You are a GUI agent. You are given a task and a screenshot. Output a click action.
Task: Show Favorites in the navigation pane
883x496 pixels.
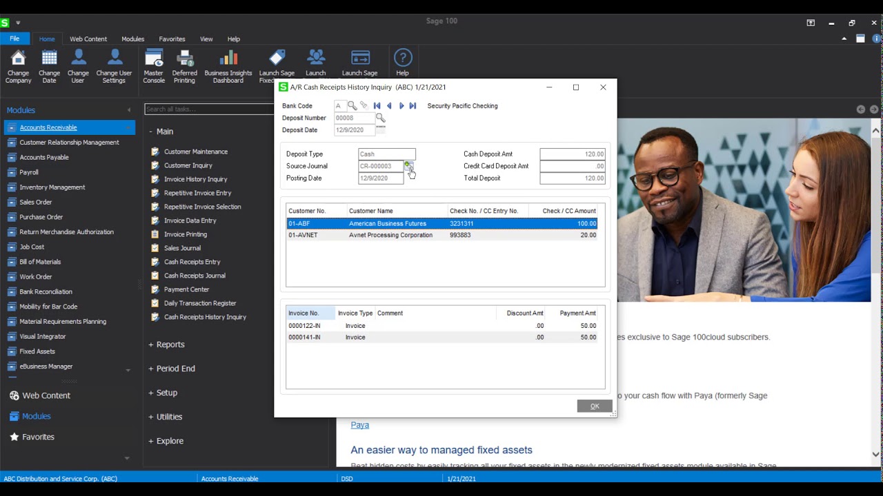coord(32,437)
